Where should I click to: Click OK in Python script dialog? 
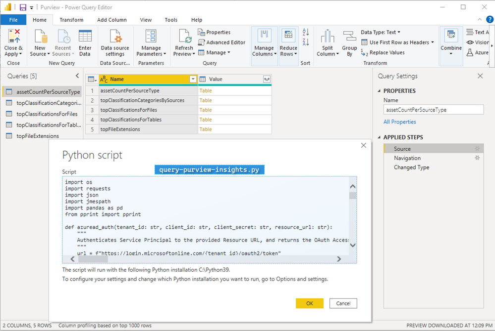coord(310,303)
